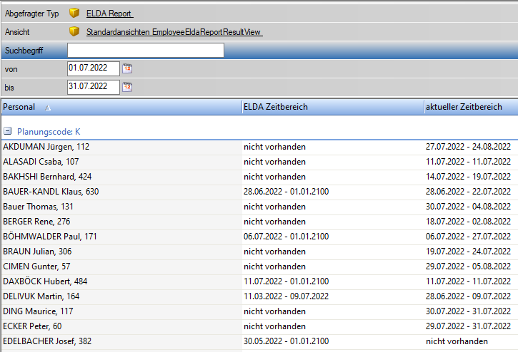
Task: Select the row BAUER-KANDL Klaus, 630
Action: (x=51, y=192)
